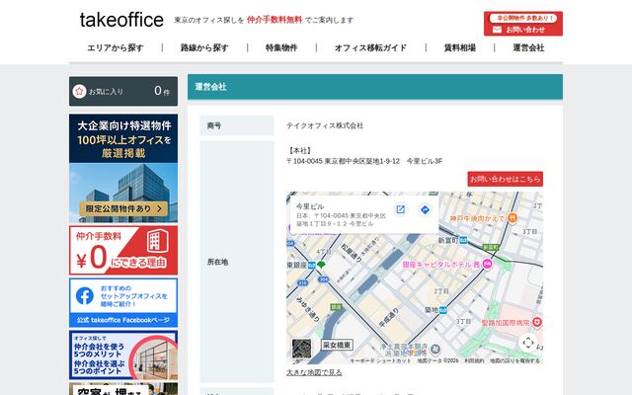Click 銀座キャピタルホテル茜 hotel marker
Viewport: 632px width, 395px height.
pyautogui.click(x=487, y=264)
